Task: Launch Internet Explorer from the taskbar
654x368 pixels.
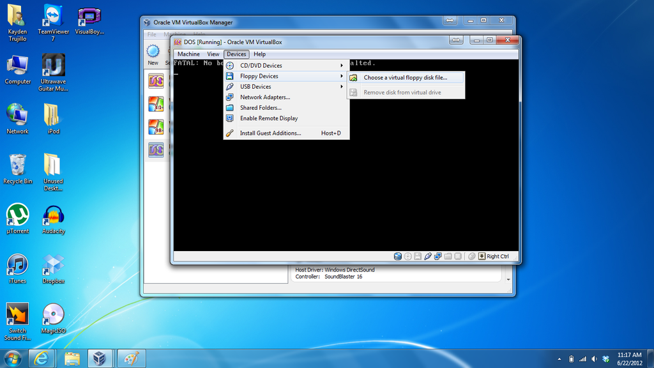Action: (x=41, y=358)
